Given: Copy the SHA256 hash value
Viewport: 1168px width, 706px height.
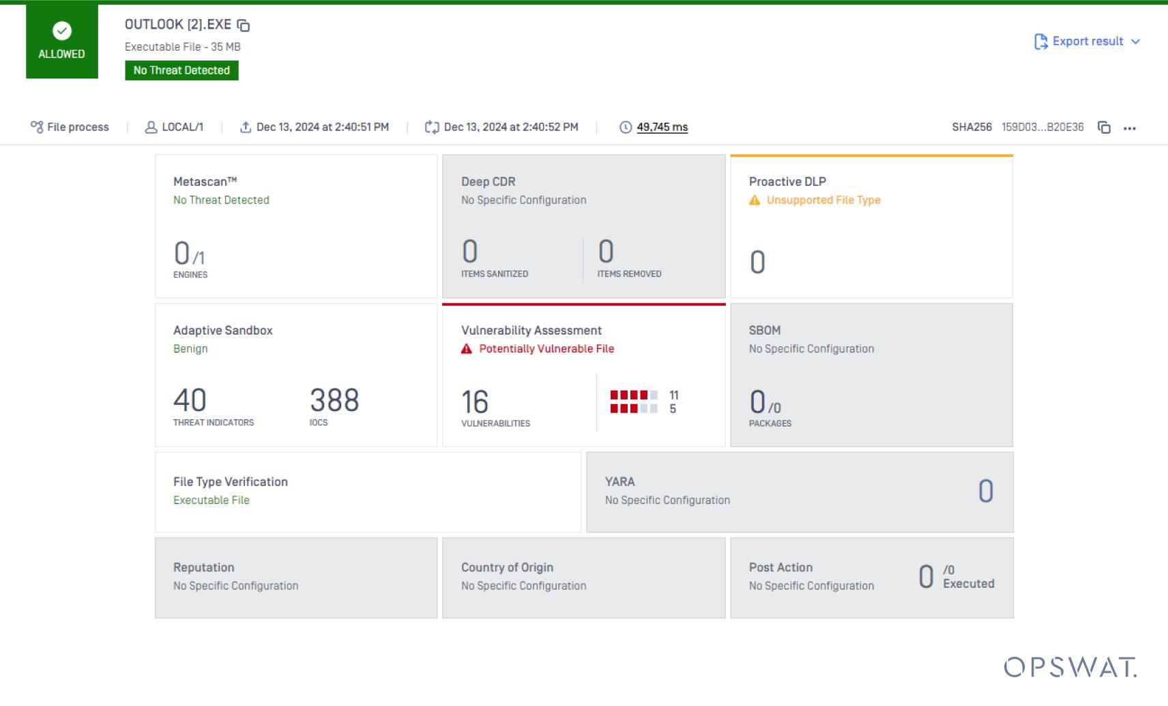Looking at the screenshot, I should click(1105, 127).
